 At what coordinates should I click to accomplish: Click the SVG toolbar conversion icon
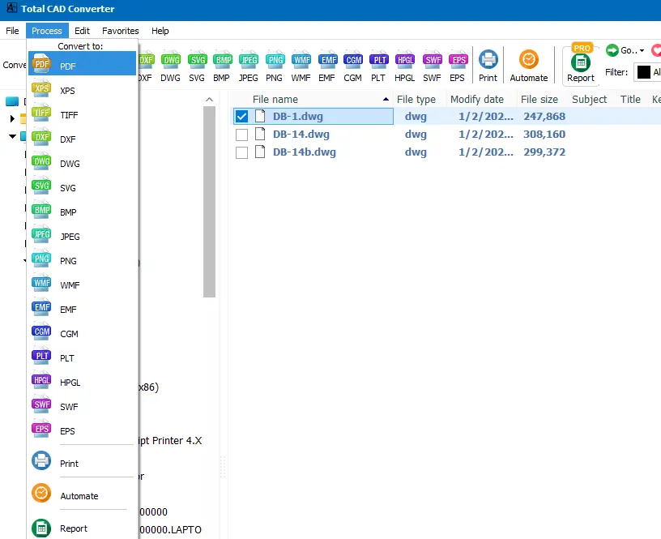coord(197,66)
